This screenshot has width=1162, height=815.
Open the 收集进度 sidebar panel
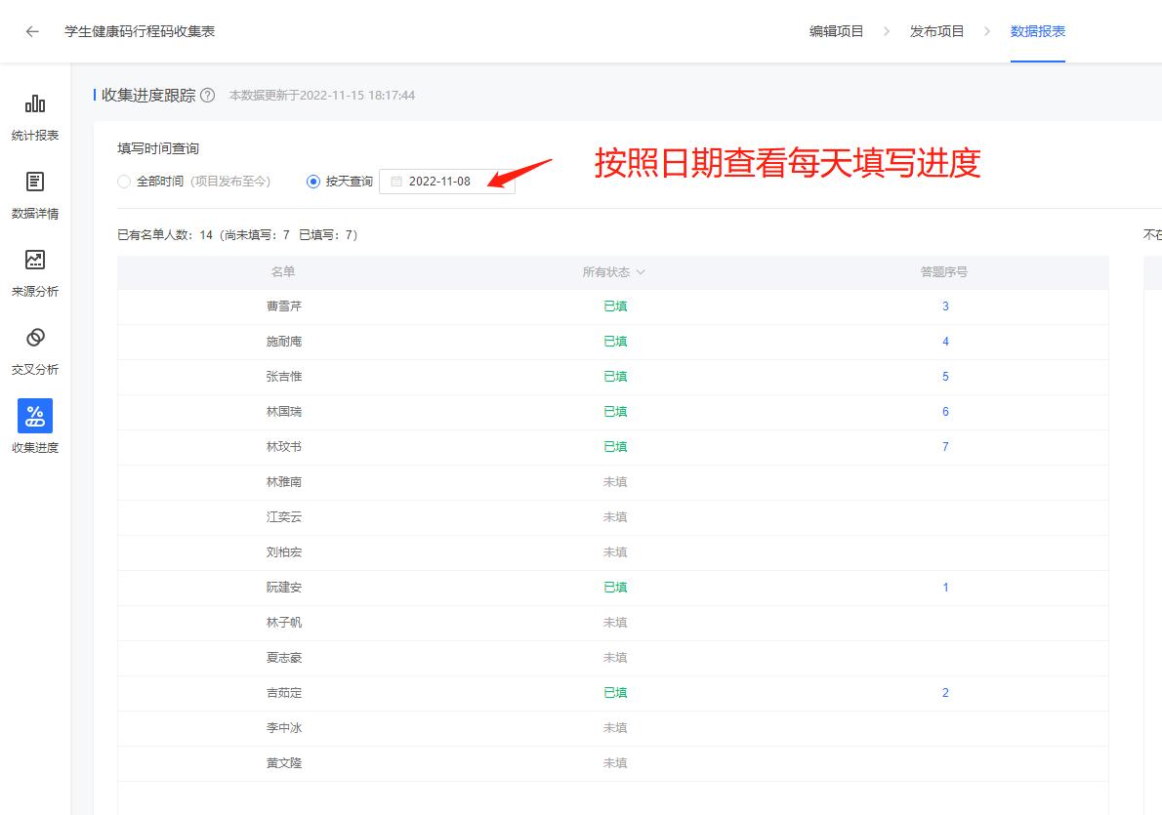click(x=34, y=428)
